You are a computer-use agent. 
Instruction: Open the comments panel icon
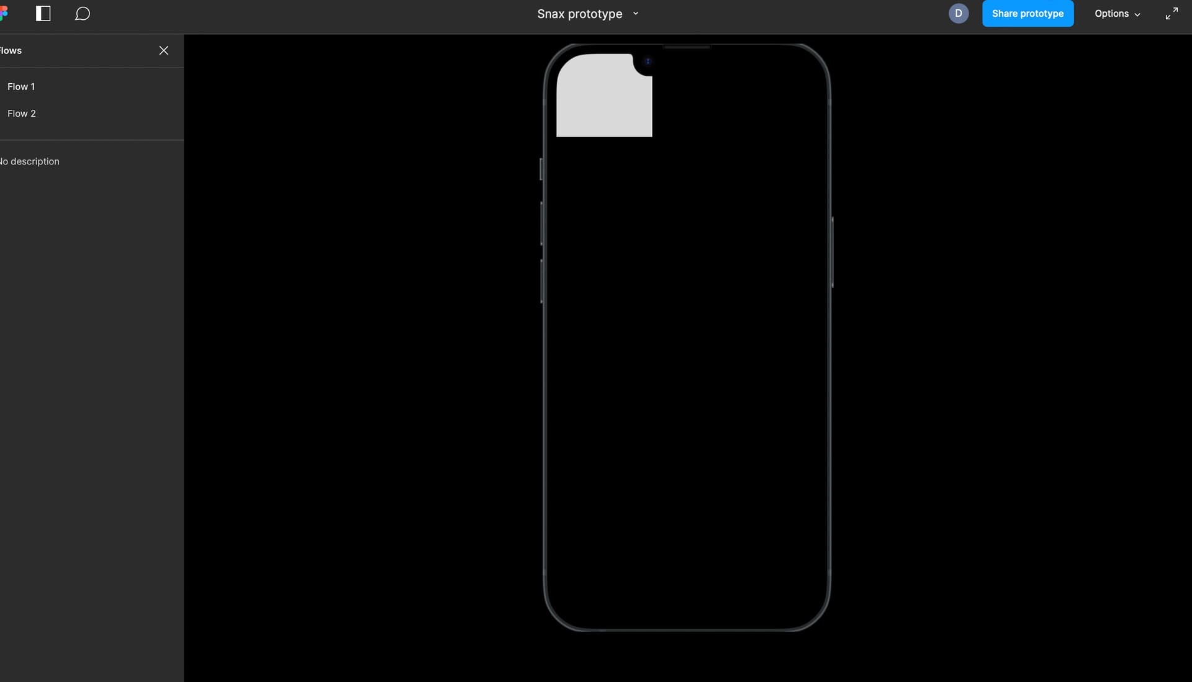coord(82,12)
